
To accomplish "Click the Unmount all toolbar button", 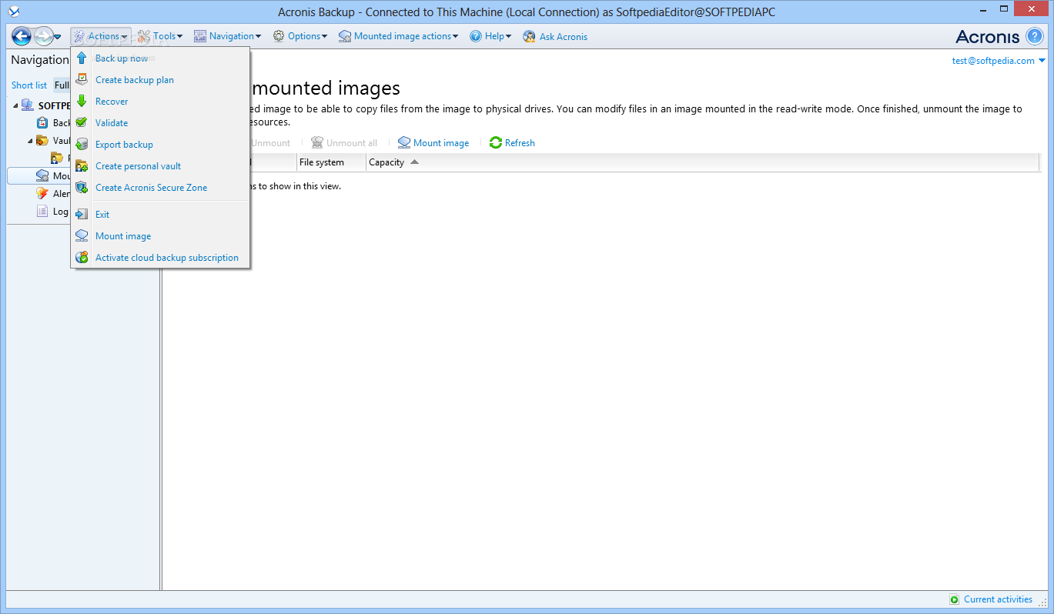I will (x=344, y=143).
